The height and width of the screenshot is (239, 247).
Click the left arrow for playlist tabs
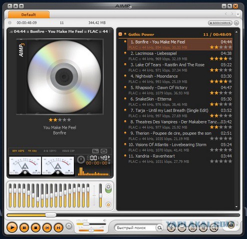pos(226,14)
